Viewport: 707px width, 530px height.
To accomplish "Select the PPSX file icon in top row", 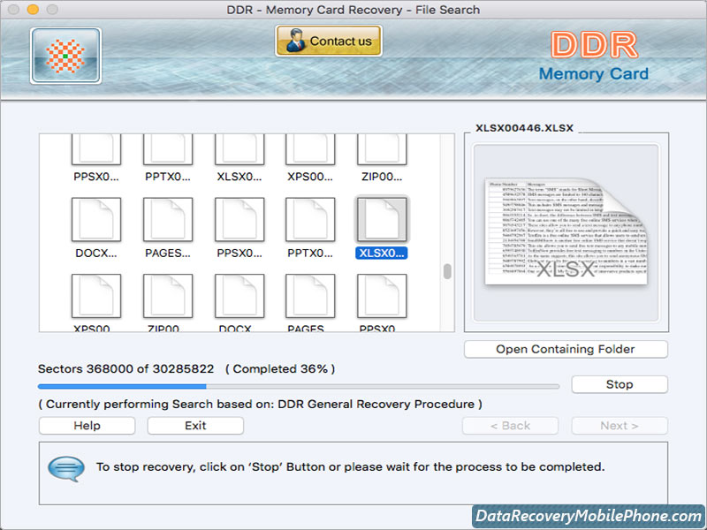I will [x=96, y=150].
